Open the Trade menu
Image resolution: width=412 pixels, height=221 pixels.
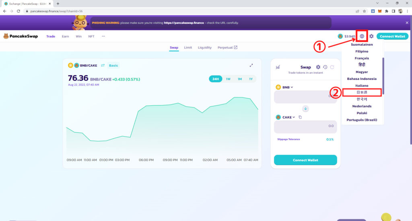click(x=51, y=37)
